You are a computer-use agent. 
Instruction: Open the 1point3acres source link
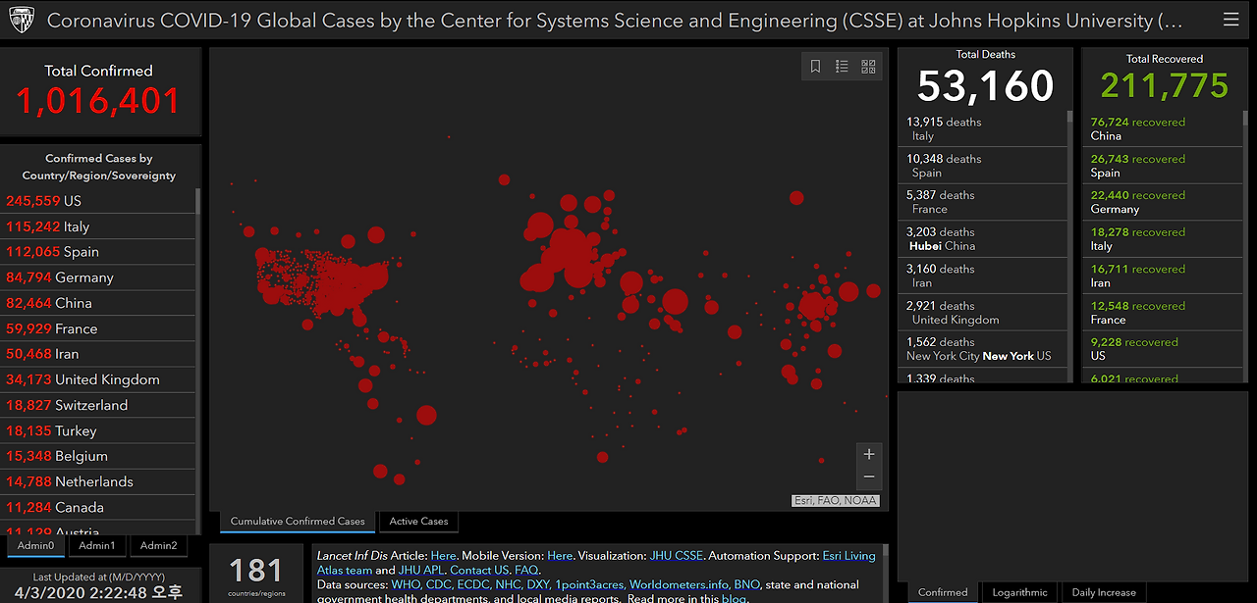pyautogui.click(x=589, y=584)
